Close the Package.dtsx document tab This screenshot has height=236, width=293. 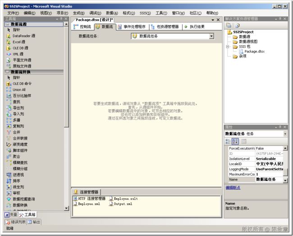[x=218, y=20]
